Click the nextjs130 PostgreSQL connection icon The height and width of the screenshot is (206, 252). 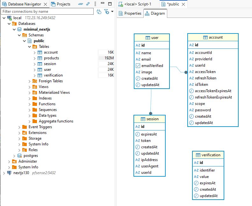pyautogui.click(x=9, y=173)
